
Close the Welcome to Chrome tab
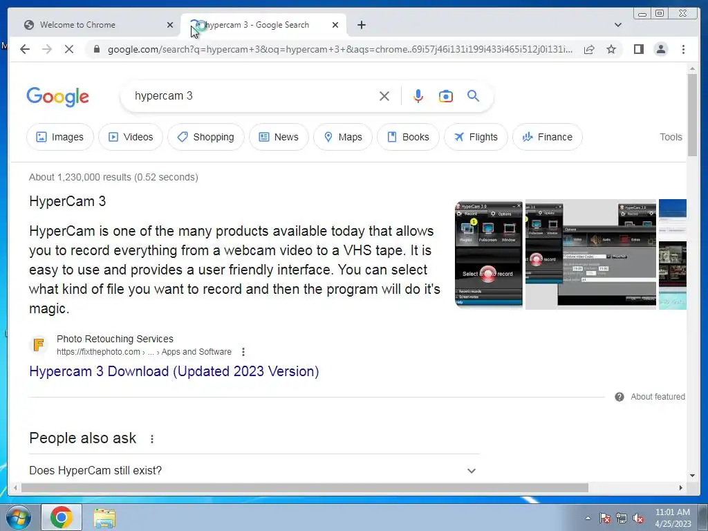coord(170,25)
